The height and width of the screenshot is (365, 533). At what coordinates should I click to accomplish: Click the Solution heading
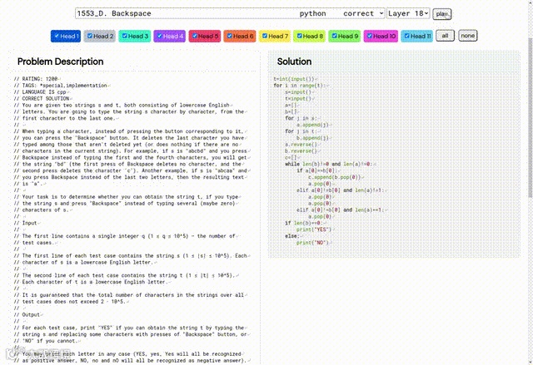[x=294, y=62]
